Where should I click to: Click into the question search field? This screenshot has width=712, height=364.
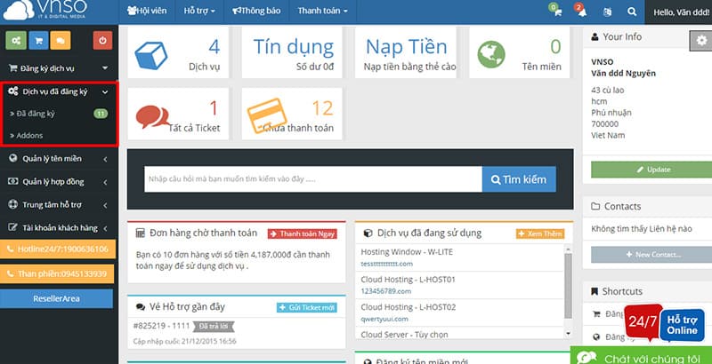tap(313, 179)
